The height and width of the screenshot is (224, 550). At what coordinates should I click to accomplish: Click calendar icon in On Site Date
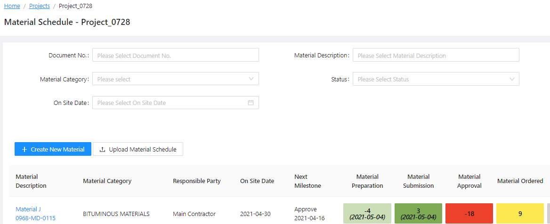pyautogui.click(x=251, y=103)
